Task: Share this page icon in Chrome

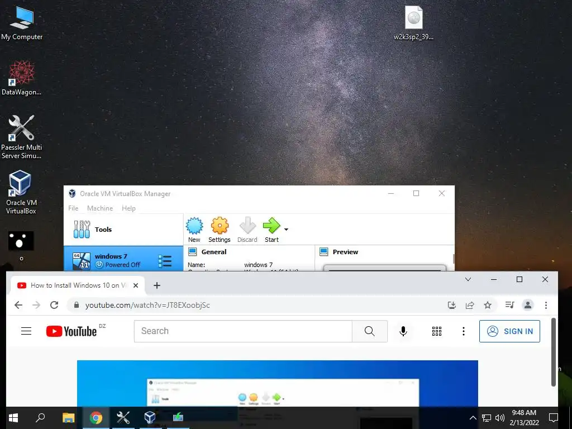Action: (470, 305)
